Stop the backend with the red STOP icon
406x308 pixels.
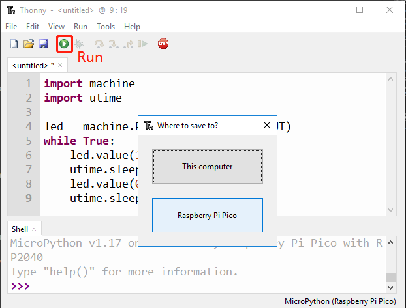pyautogui.click(x=163, y=44)
